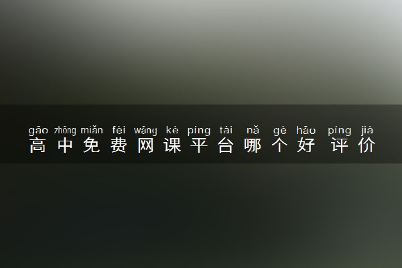The width and height of the screenshot is (402, 268).
Task: Click the character 平
Action: [199, 145]
